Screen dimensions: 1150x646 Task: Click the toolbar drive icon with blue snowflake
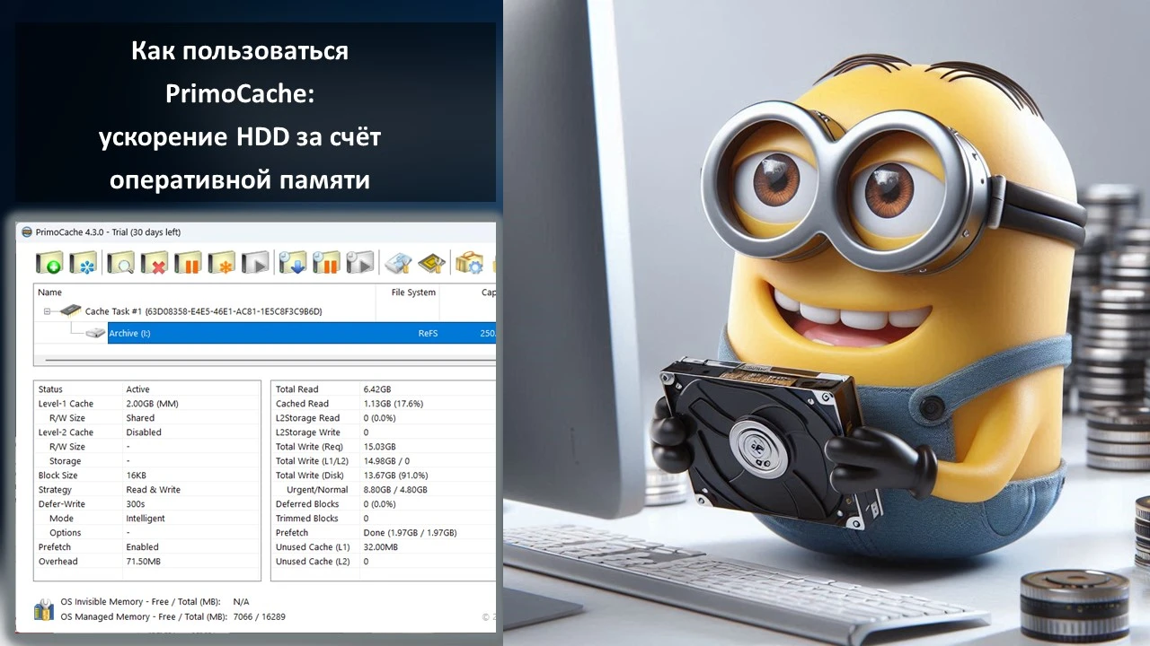pos(84,262)
